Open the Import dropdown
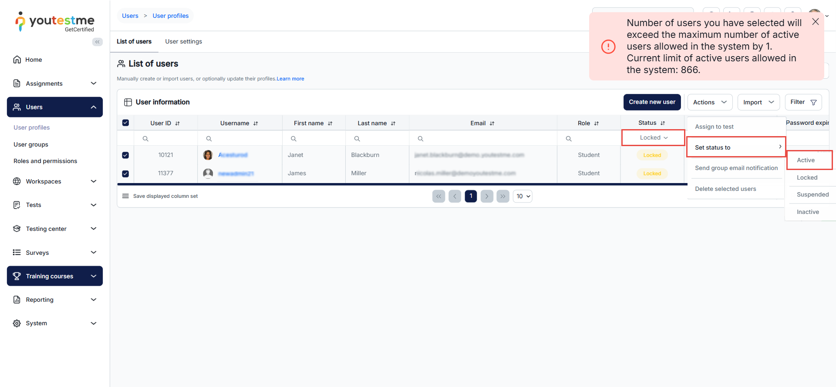The image size is (836, 387). (758, 102)
